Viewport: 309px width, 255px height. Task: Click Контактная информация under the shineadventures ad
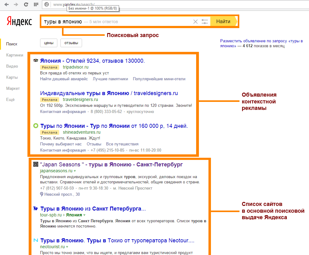pos(63,150)
